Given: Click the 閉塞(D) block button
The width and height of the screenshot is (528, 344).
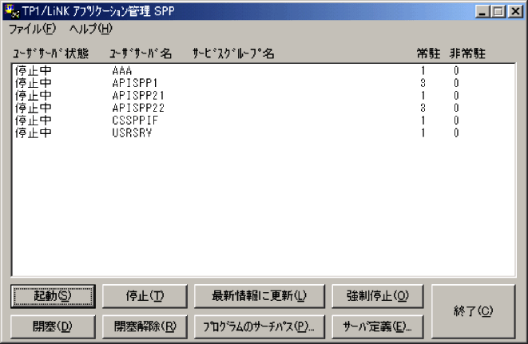Looking at the screenshot, I should tap(53, 326).
